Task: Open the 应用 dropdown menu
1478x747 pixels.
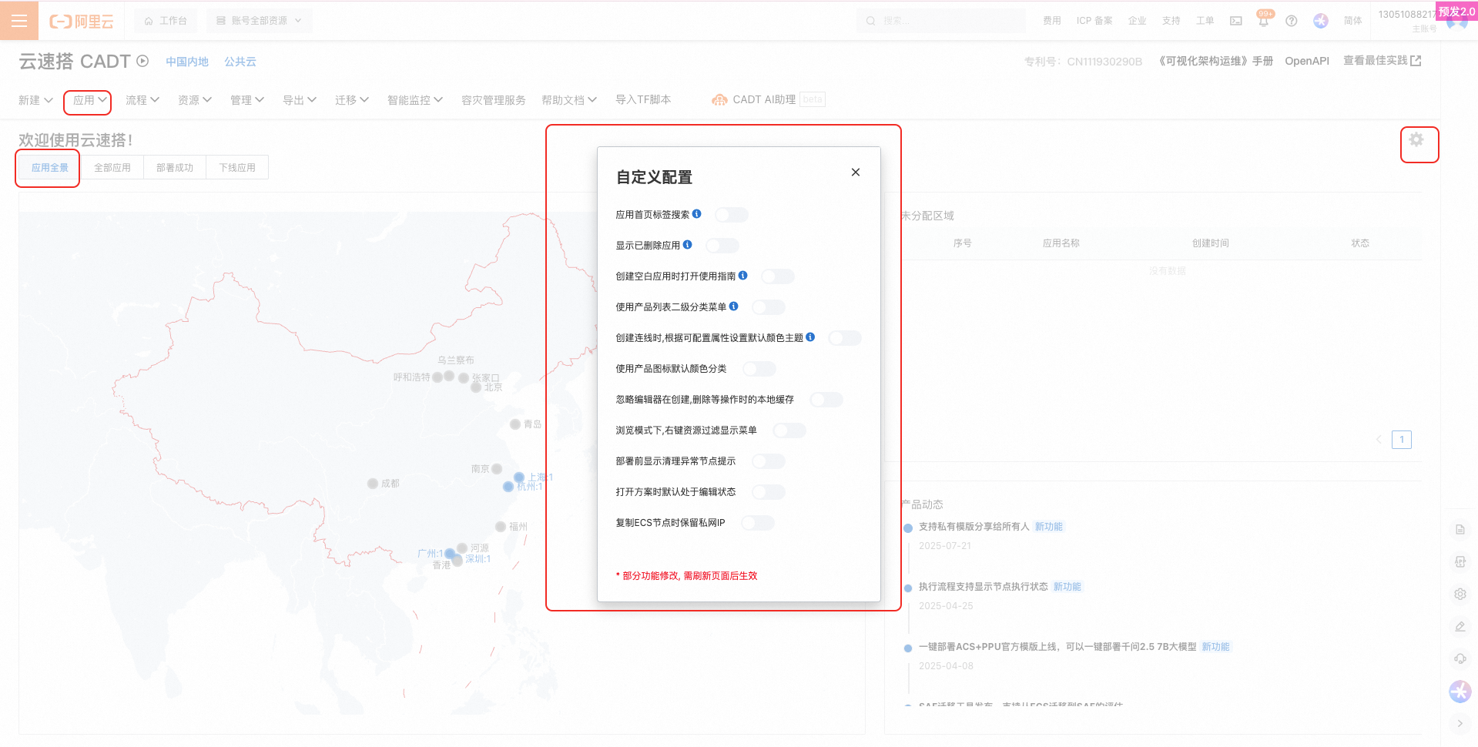Action: pos(90,100)
